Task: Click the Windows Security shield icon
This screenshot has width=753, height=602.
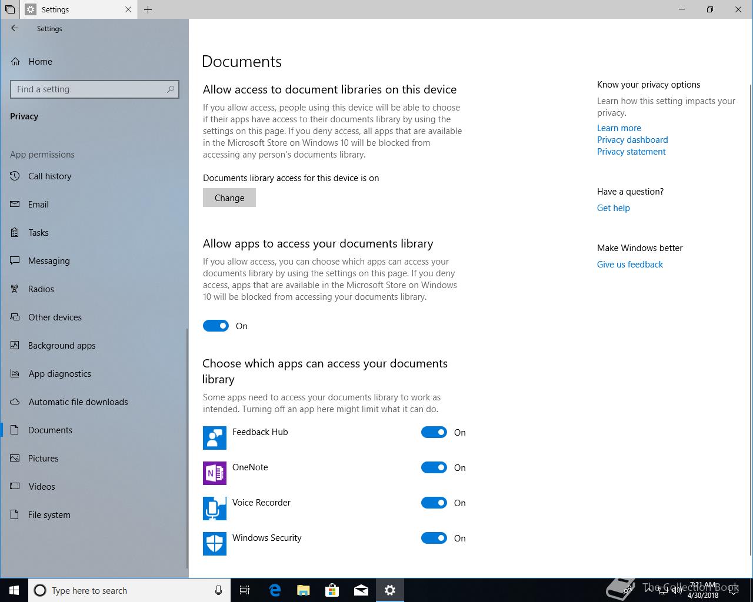Action: coord(215,544)
